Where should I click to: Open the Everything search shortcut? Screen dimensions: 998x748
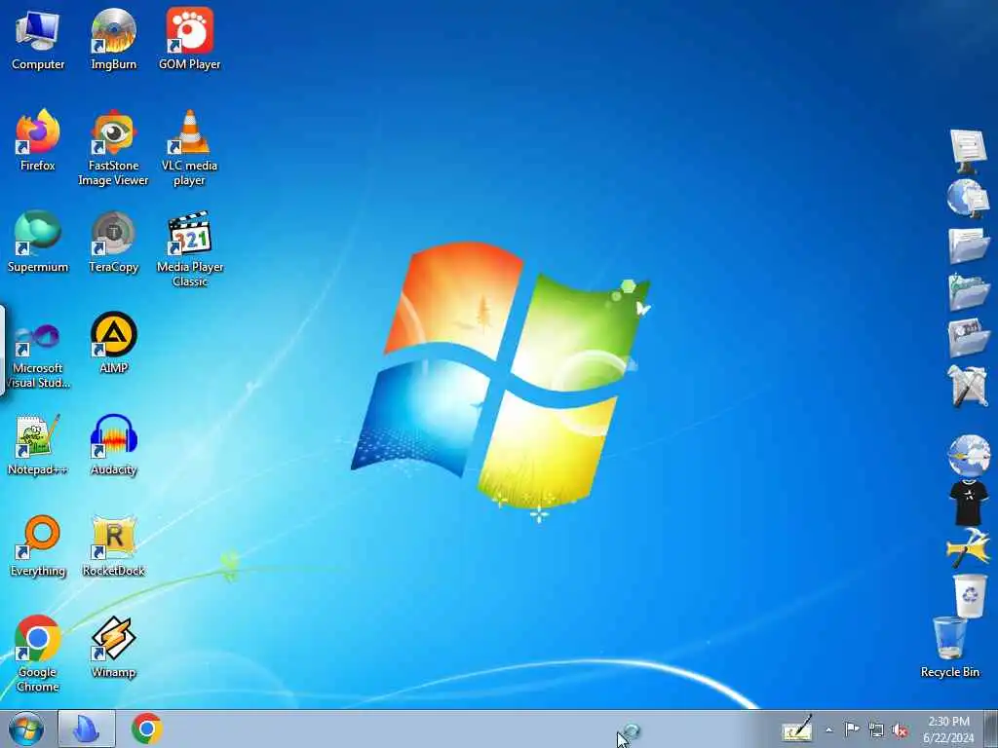point(38,545)
